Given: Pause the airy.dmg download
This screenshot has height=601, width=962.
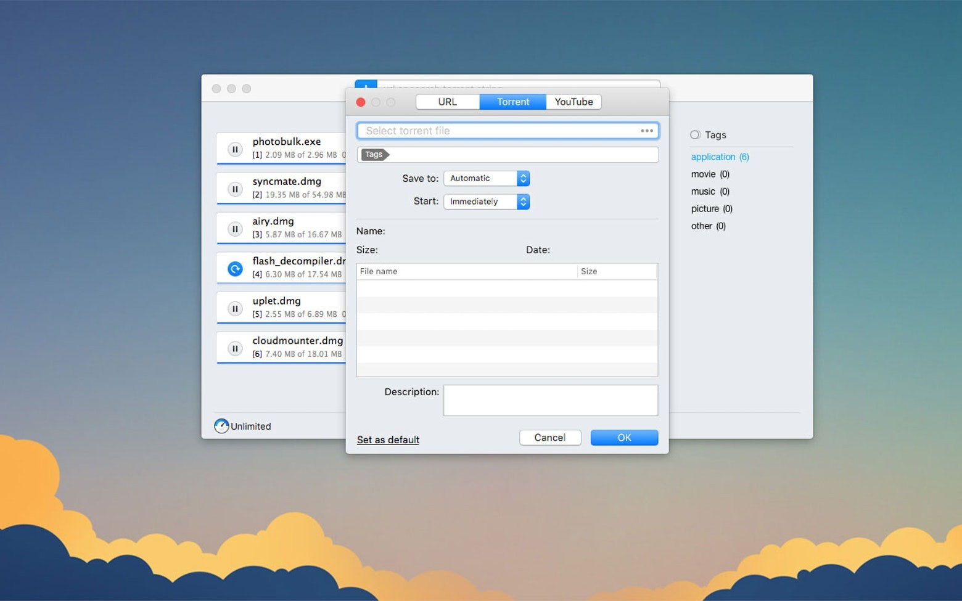Looking at the screenshot, I should pyautogui.click(x=235, y=228).
